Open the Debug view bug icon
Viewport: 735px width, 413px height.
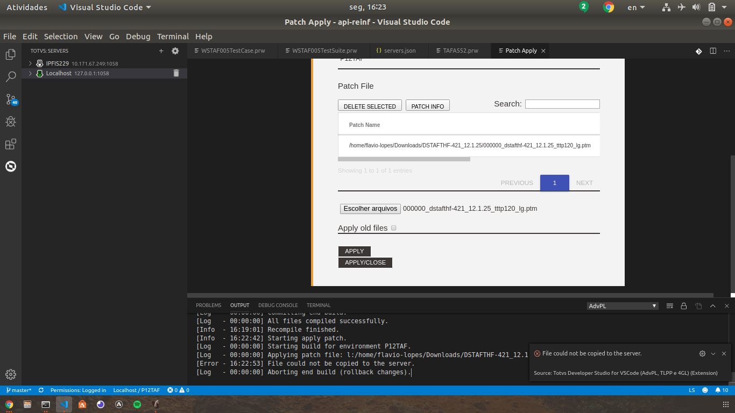click(x=10, y=122)
